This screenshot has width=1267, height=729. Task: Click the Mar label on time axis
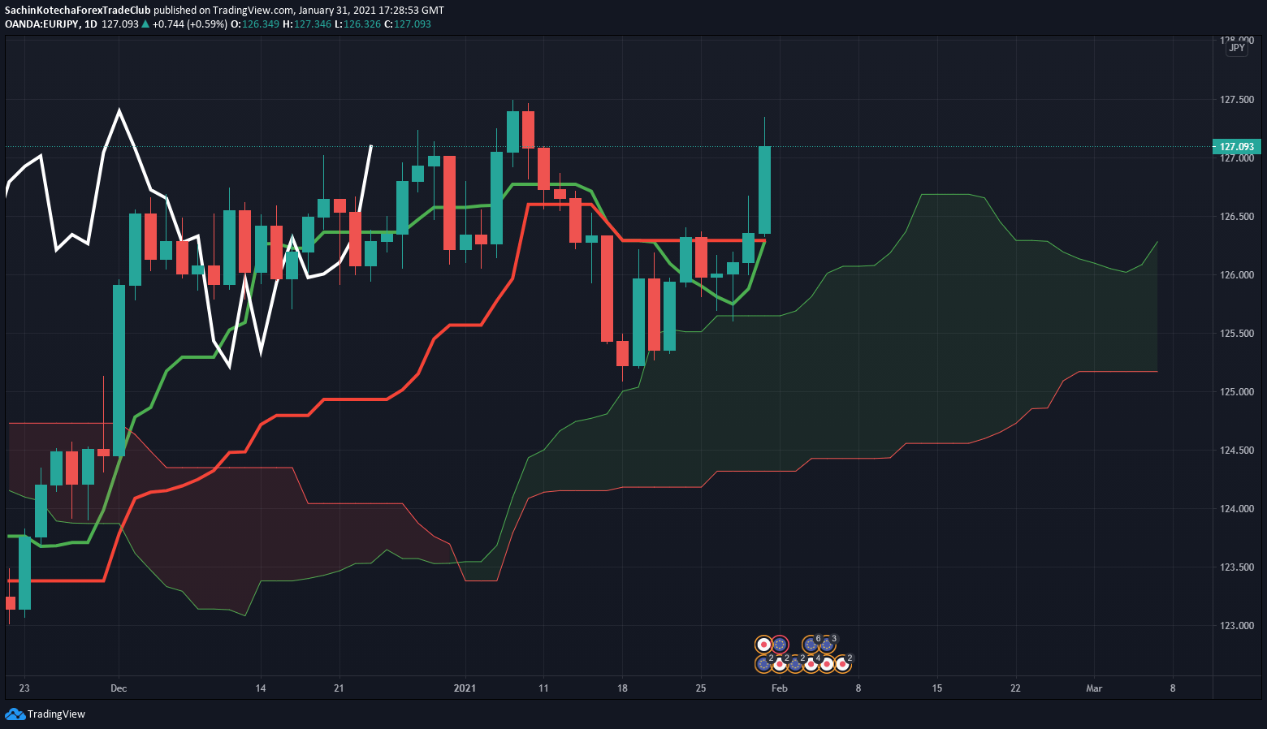click(x=1094, y=688)
